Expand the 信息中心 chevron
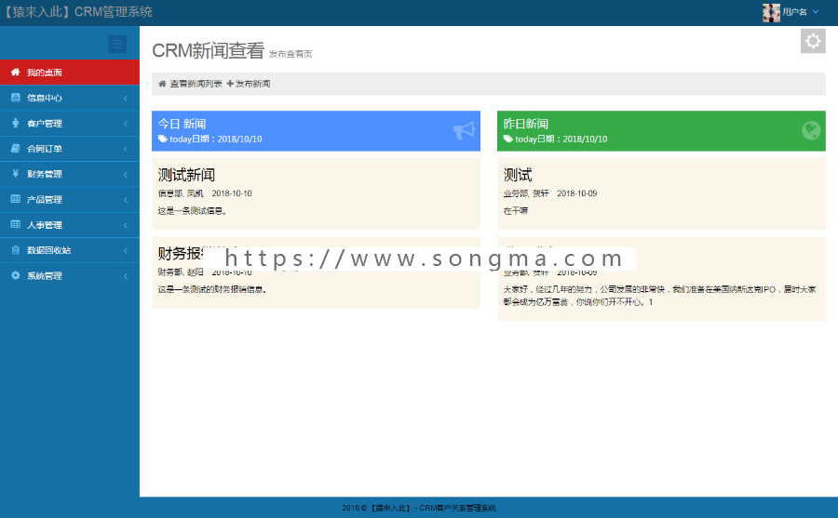The image size is (838, 518). pos(126,99)
